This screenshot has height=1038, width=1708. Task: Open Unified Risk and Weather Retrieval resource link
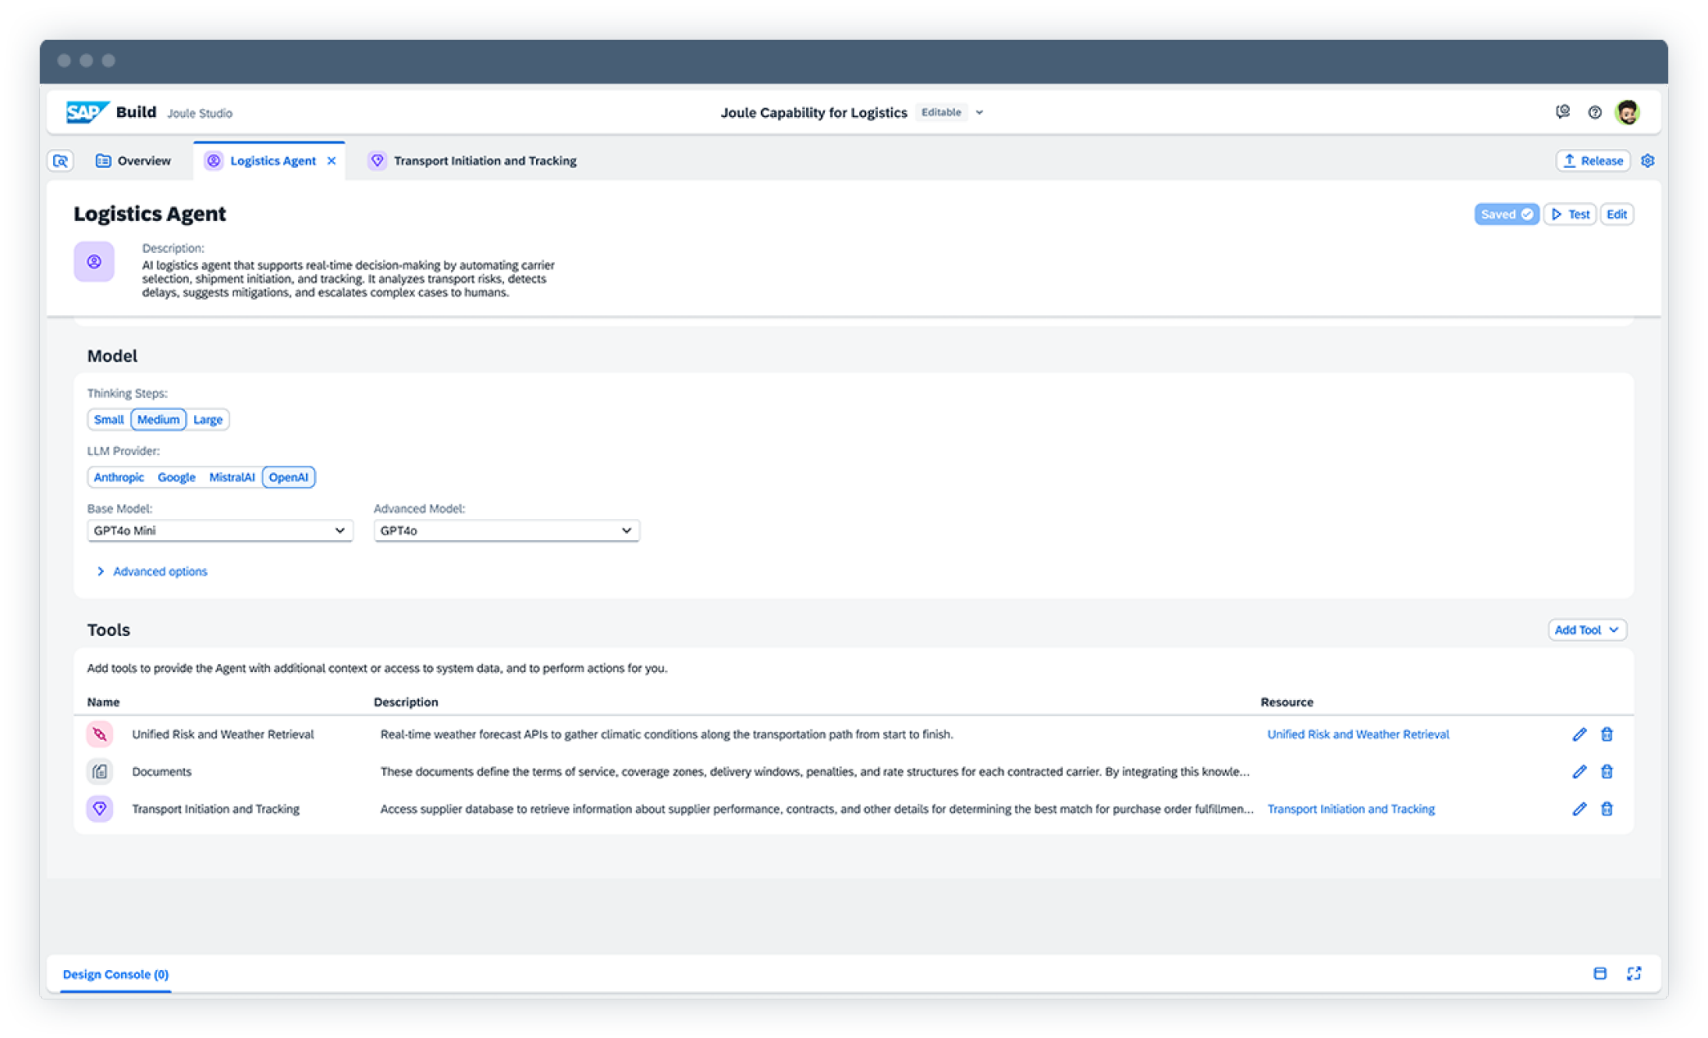[1357, 734]
